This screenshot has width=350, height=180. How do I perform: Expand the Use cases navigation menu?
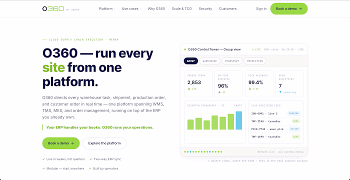(131, 8)
